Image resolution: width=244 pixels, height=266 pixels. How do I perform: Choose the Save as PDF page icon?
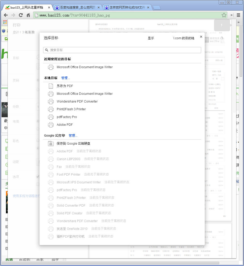(51, 86)
